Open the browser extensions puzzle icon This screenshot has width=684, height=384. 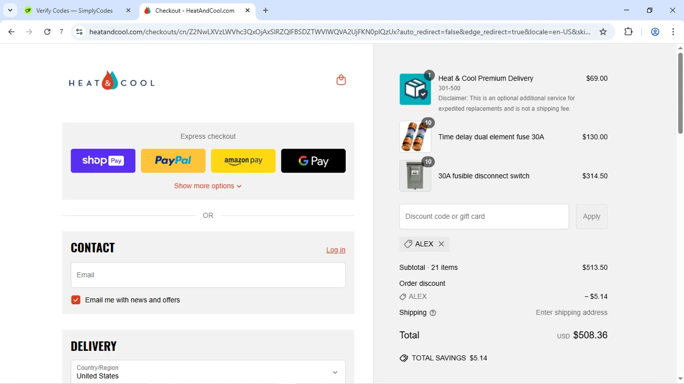tap(628, 32)
